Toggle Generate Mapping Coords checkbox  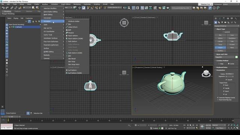(x=217, y=97)
